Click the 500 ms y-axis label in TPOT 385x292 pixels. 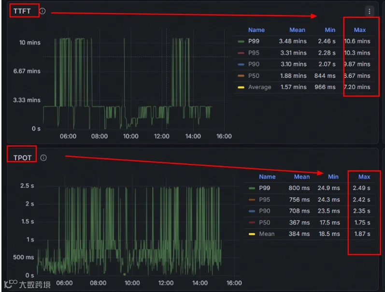[x=24, y=257]
